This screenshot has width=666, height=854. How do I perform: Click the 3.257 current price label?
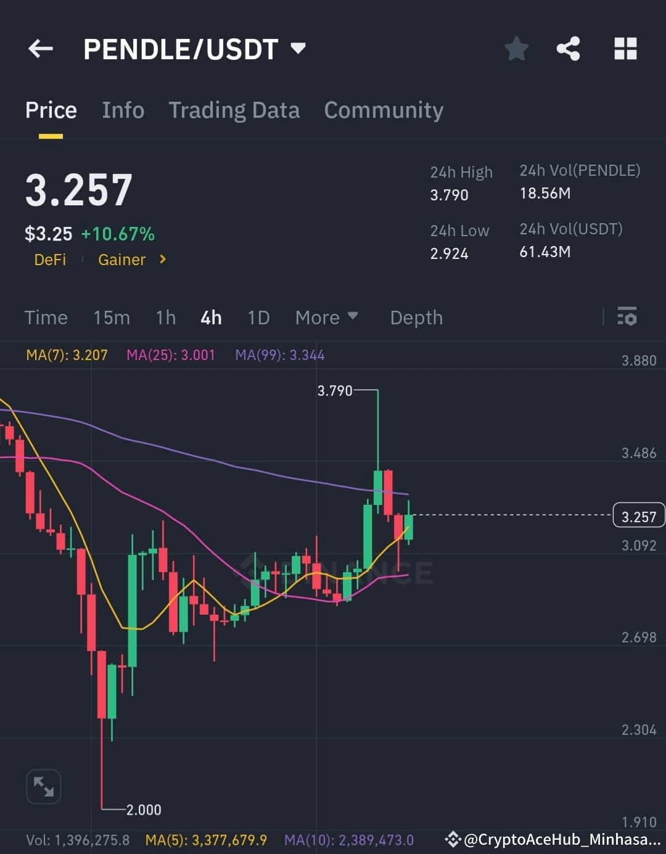(638, 515)
